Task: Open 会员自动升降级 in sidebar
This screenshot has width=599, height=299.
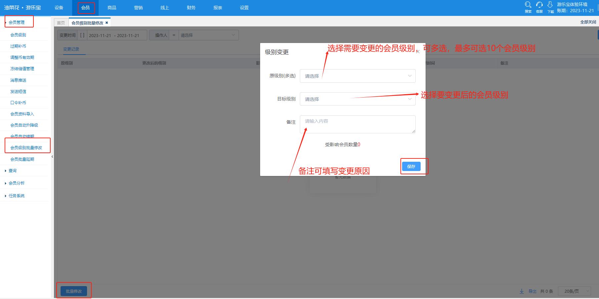Action: coord(24,125)
